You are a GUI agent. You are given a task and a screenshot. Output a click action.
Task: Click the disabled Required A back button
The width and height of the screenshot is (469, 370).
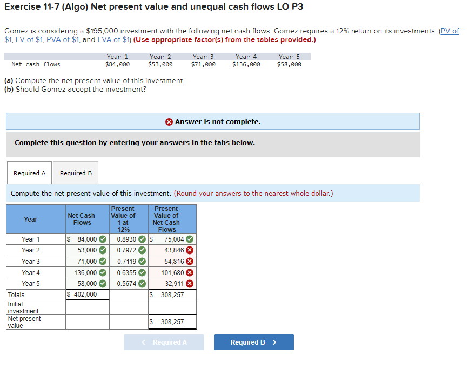[x=164, y=342]
